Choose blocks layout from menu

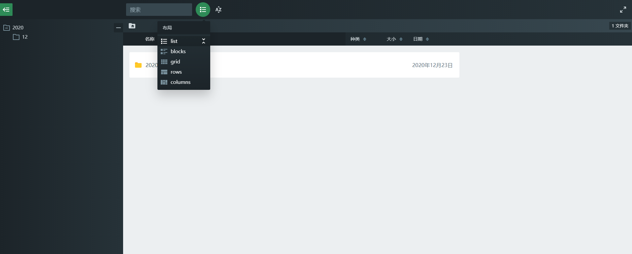pyautogui.click(x=178, y=52)
